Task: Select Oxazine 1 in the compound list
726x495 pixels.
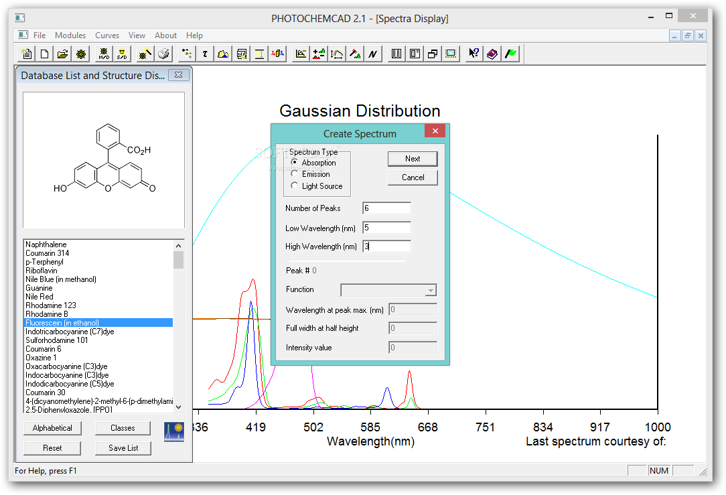Action: pyautogui.click(x=41, y=358)
